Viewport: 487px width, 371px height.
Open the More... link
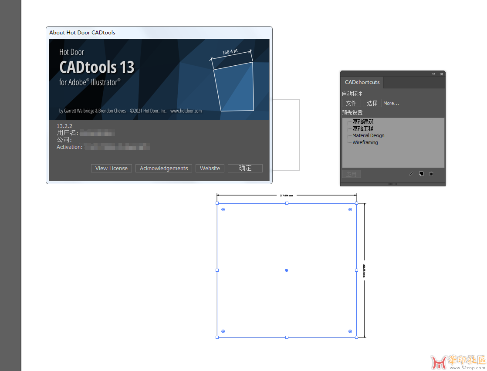[x=391, y=103]
